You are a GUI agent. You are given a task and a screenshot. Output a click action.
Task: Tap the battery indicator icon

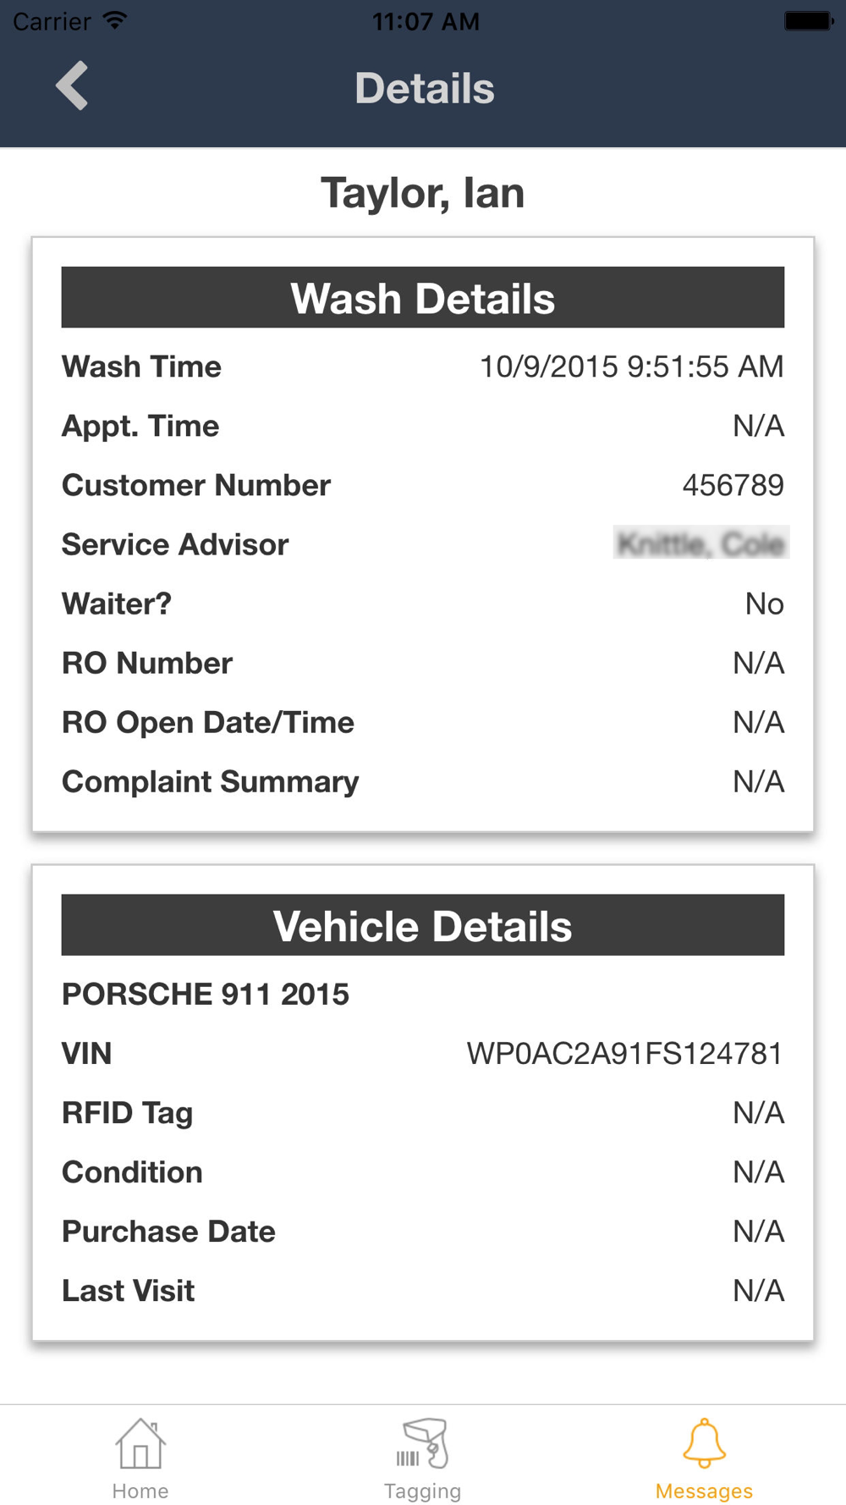pos(808,20)
